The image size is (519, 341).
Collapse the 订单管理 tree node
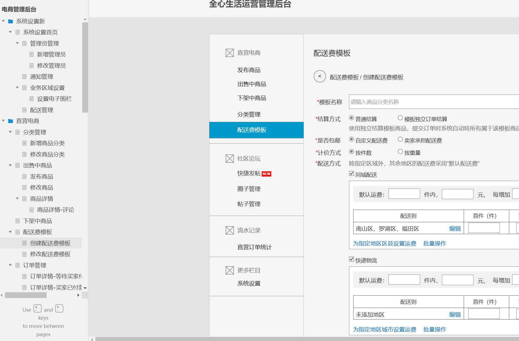[x=10, y=265]
